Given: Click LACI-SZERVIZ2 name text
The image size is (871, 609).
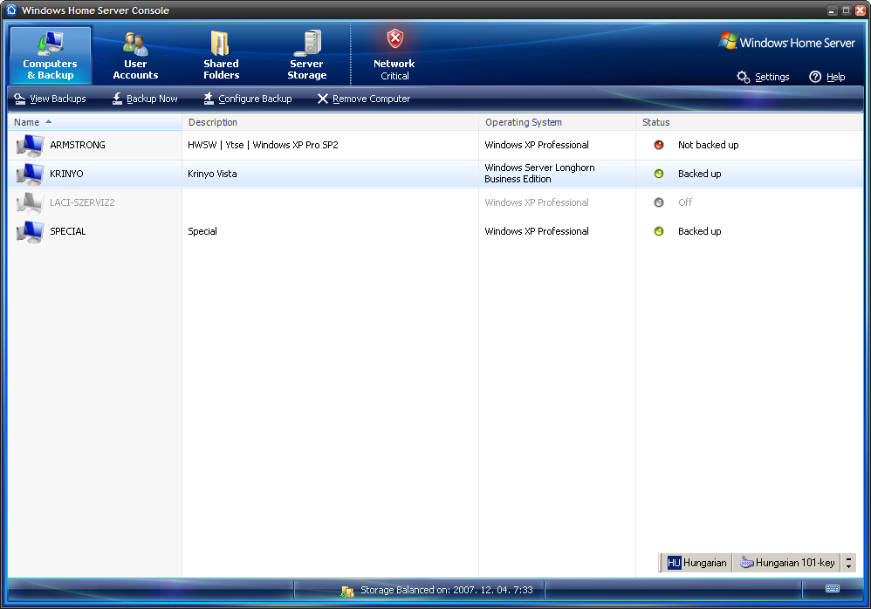Looking at the screenshot, I should [82, 202].
